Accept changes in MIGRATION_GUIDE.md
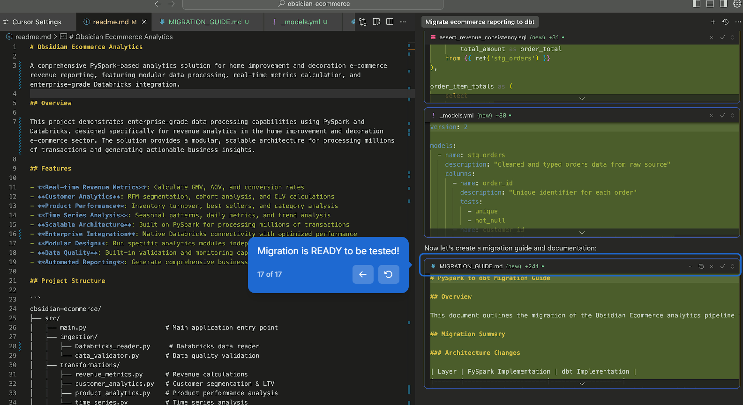The image size is (743, 405). (722, 266)
